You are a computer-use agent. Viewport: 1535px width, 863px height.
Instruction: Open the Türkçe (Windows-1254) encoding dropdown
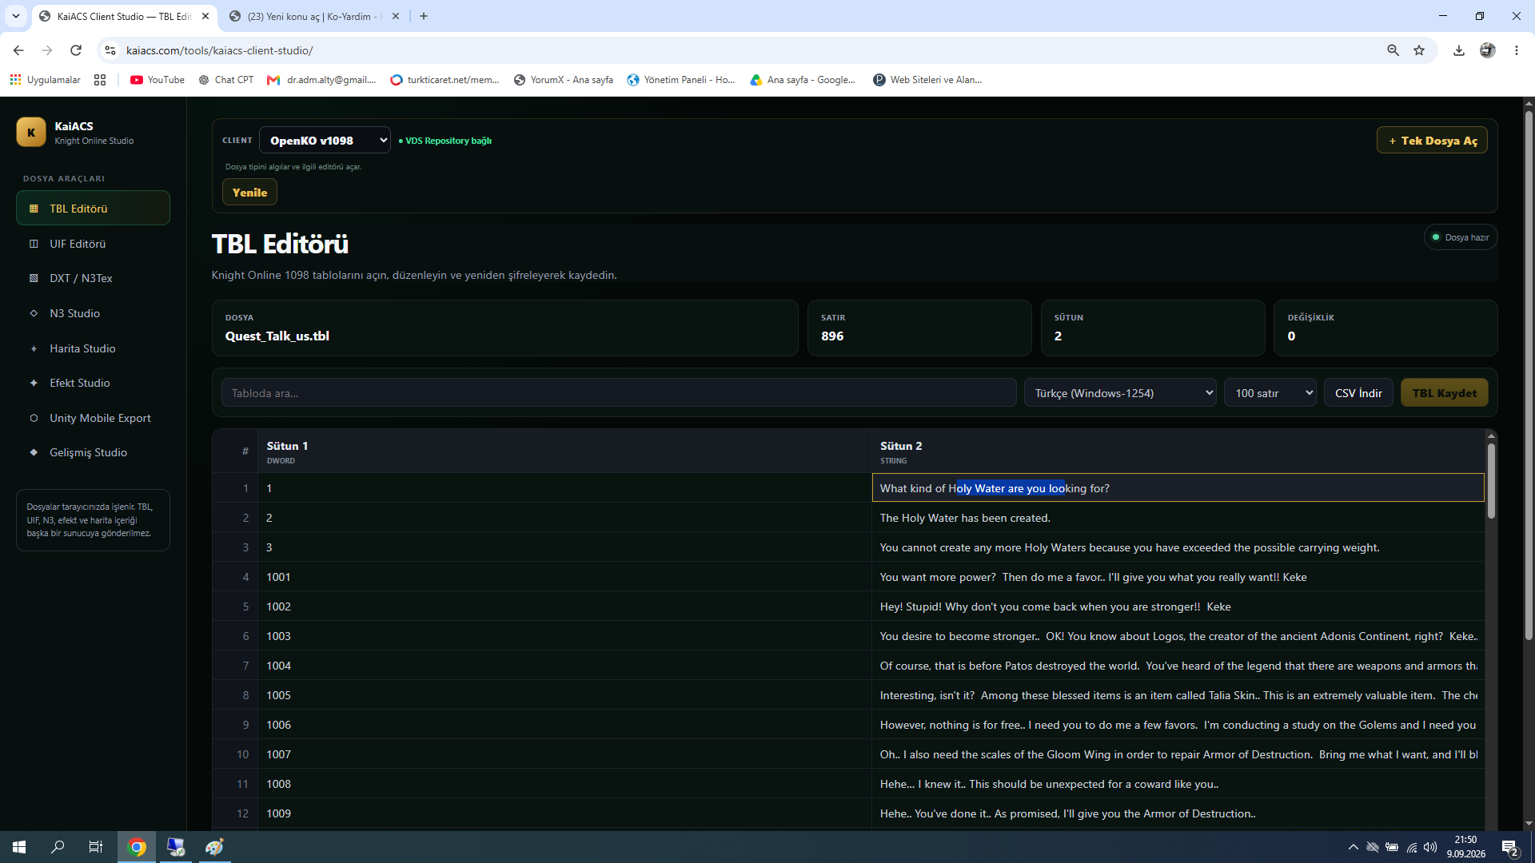pyautogui.click(x=1120, y=393)
